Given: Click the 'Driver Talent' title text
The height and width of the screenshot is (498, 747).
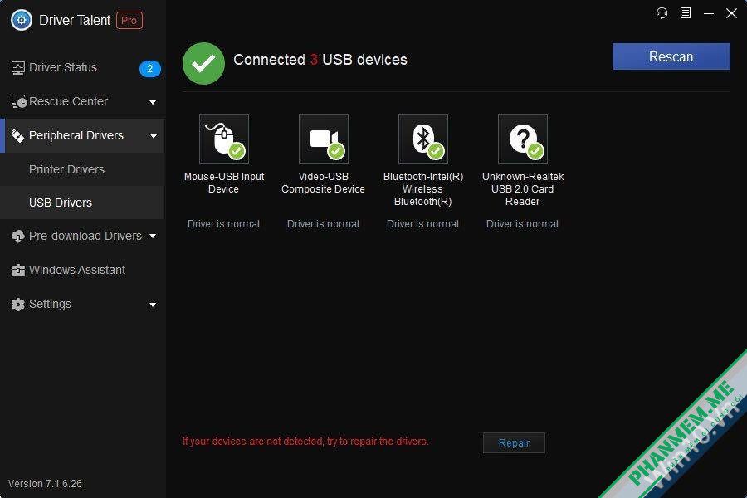Looking at the screenshot, I should [75, 21].
